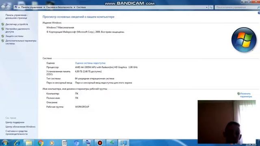Switch to System control panel taskbar button
Viewport: 260px width, 146px height.
point(123,143)
